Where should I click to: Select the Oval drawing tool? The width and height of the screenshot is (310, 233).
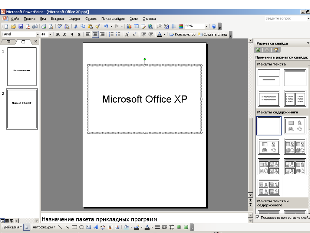81,227
